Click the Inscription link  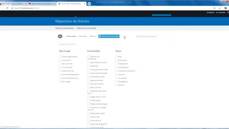pyautogui.click(x=210, y=13)
